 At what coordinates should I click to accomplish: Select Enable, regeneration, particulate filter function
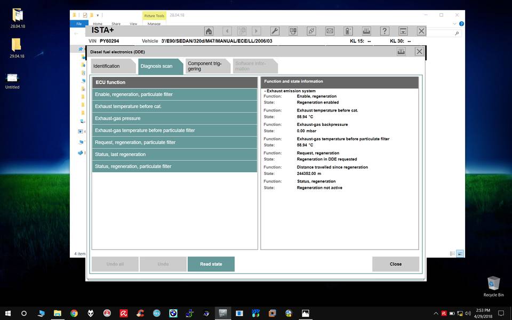coord(175,94)
